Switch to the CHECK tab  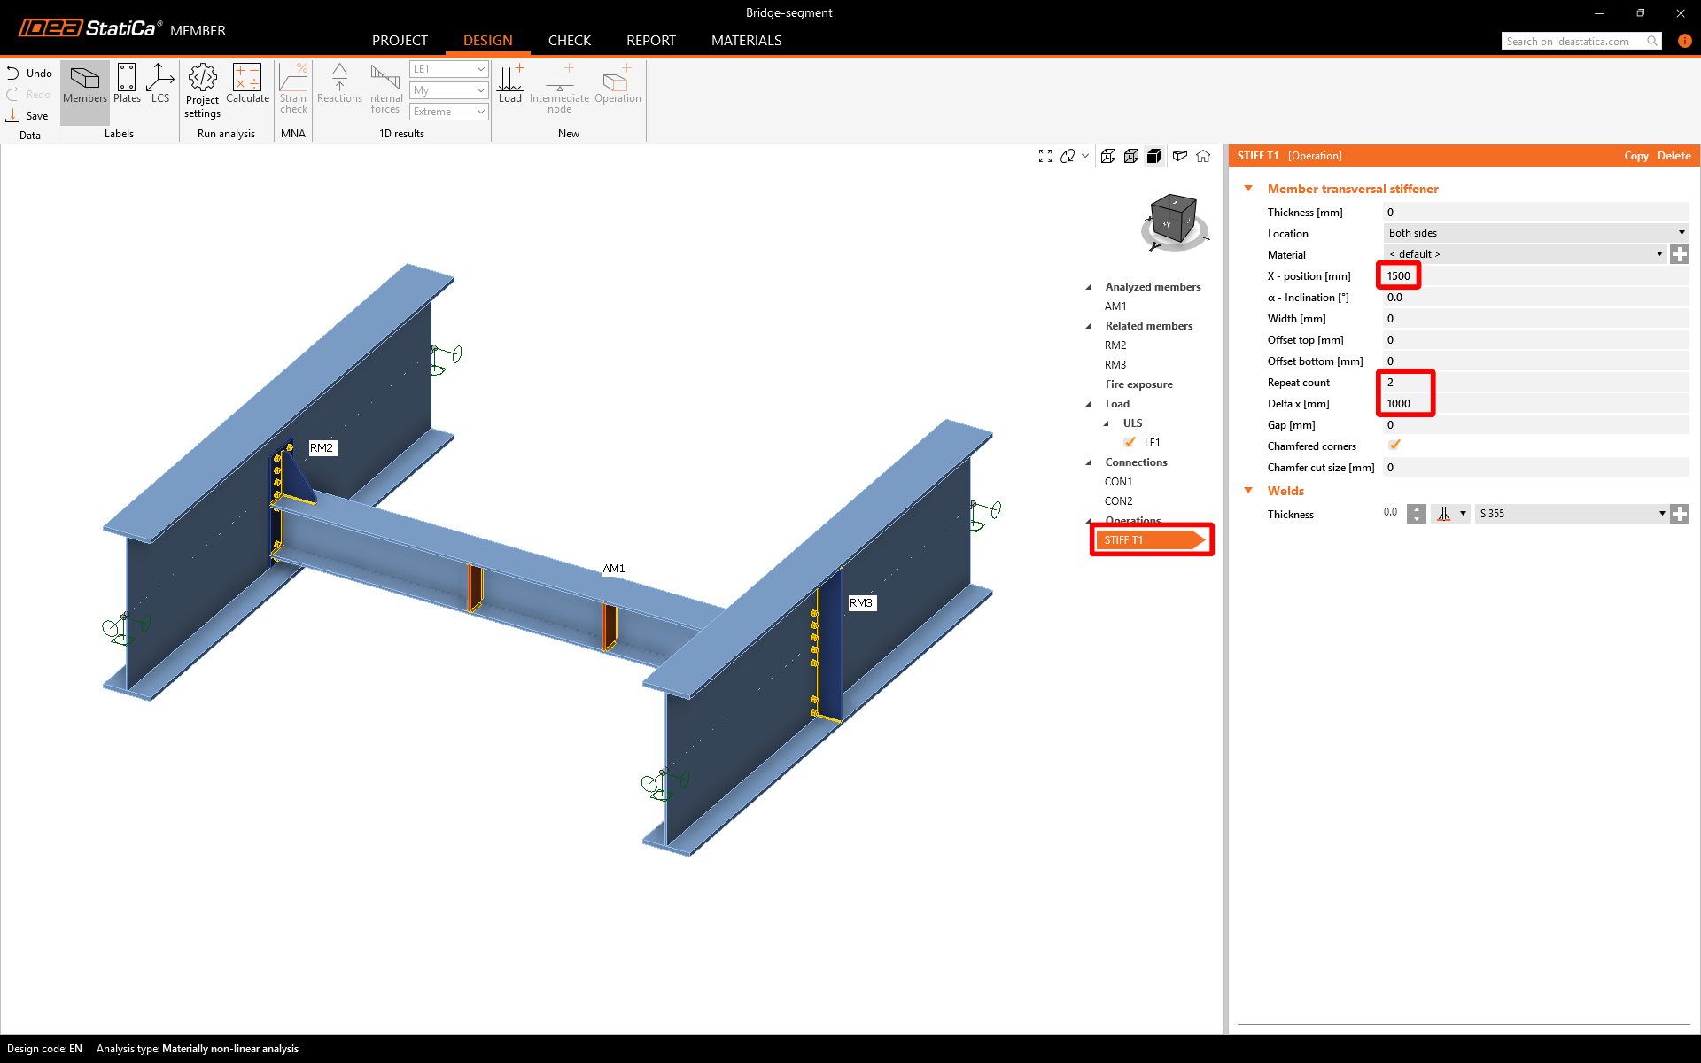point(569,41)
